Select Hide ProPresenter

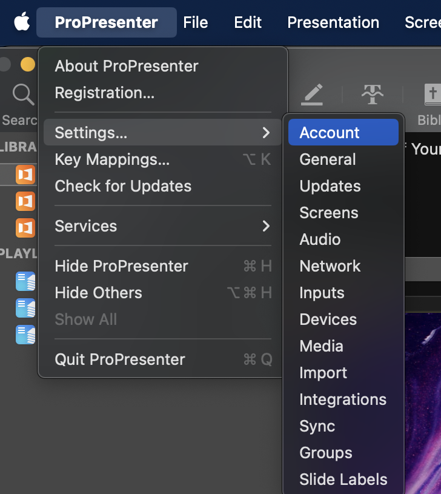pos(163,266)
